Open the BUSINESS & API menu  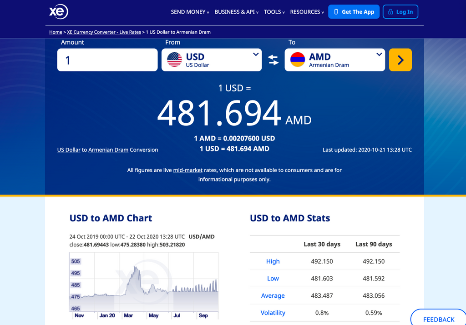tap(237, 12)
